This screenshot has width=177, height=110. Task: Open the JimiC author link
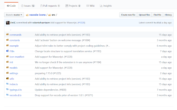(x=13, y=23)
